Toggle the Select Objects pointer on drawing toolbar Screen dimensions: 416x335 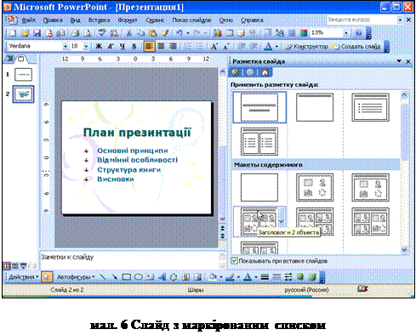[47, 277]
